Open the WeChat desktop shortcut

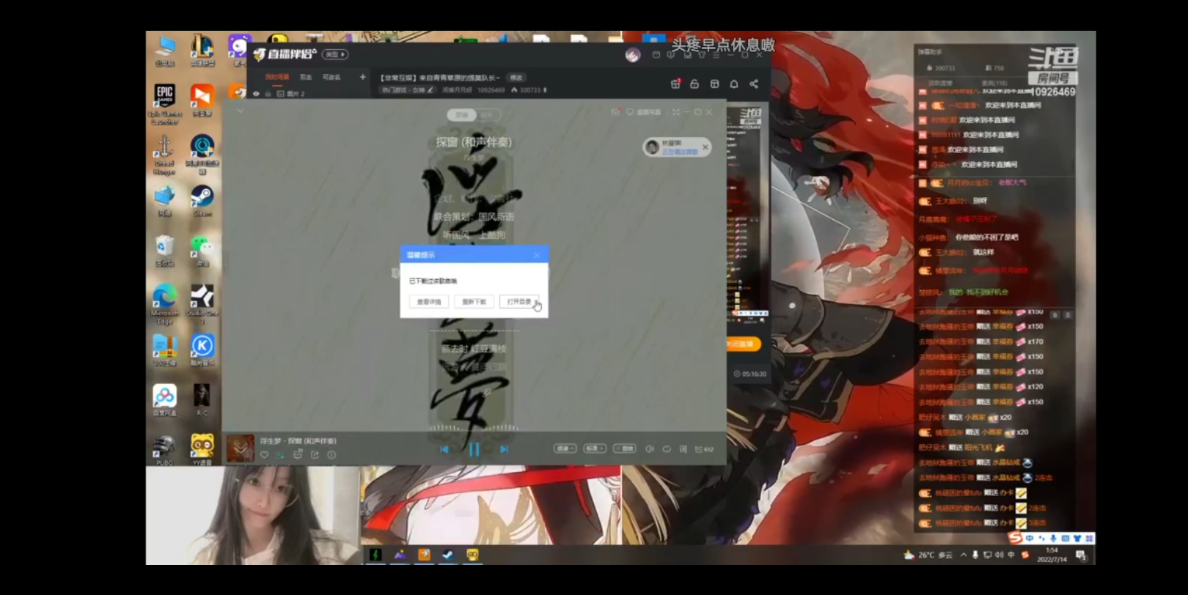[x=202, y=251]
